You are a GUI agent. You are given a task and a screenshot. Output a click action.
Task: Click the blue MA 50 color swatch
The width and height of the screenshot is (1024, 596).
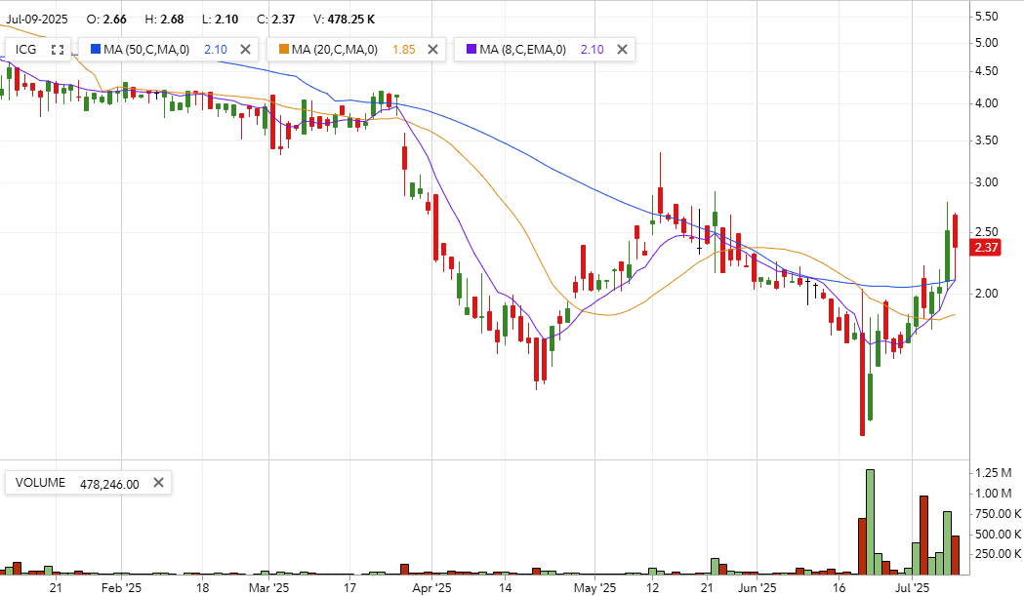point(96,49)
